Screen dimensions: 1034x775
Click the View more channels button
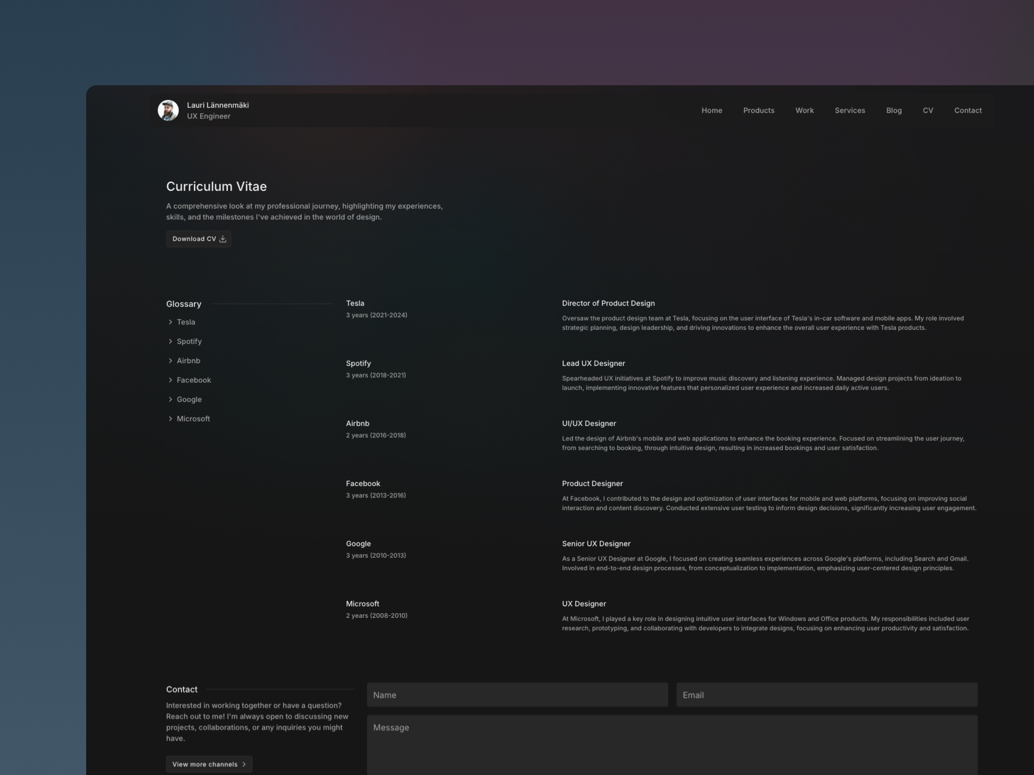pos(209,764)
